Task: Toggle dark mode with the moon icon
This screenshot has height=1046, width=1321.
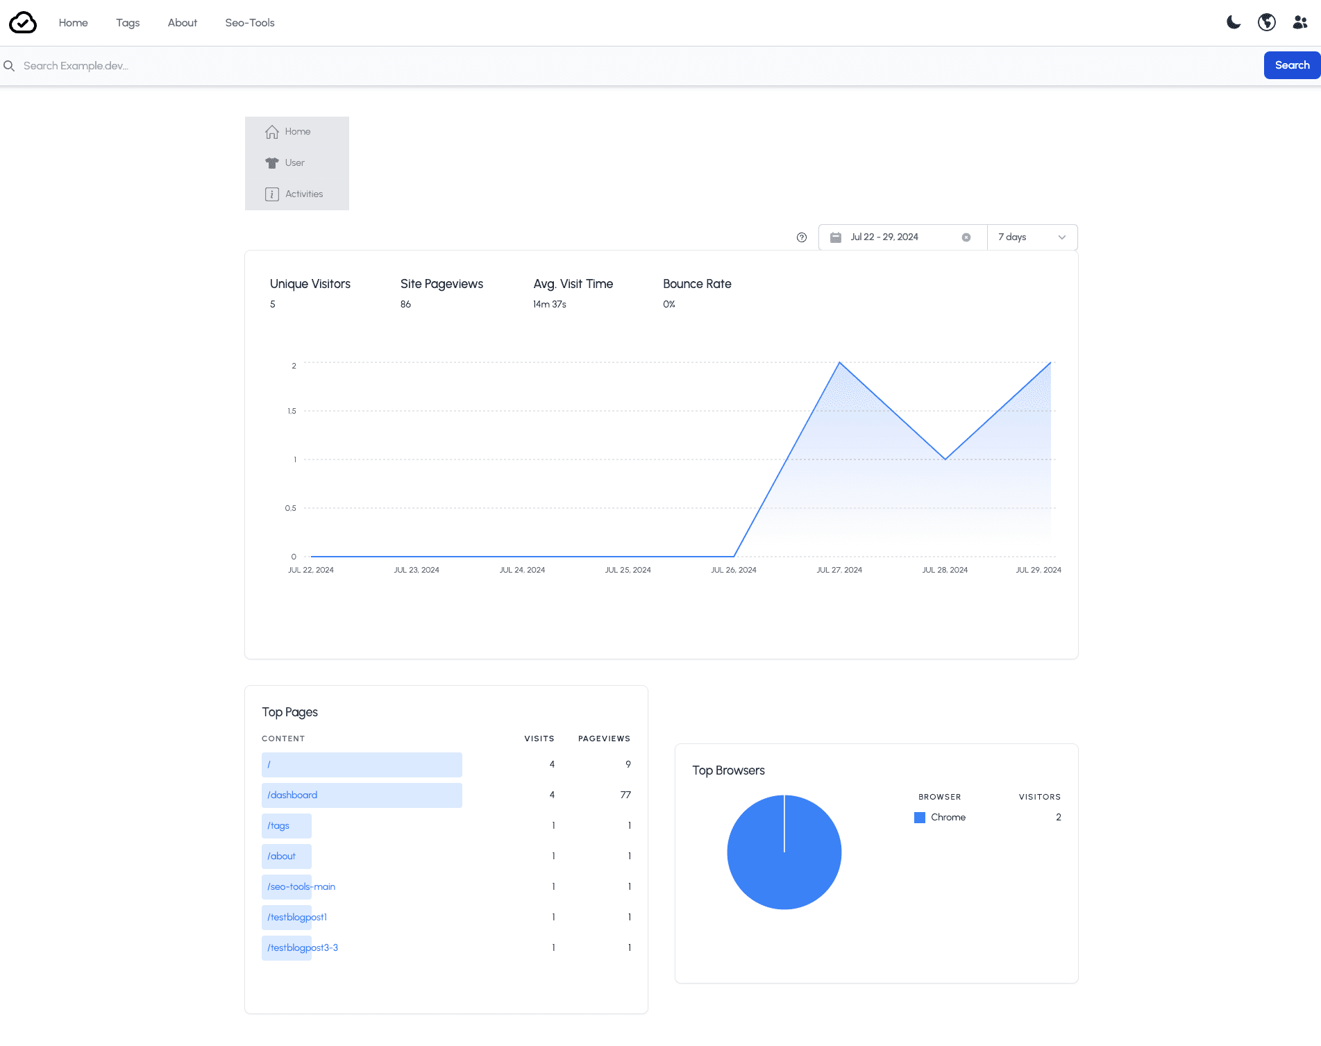Action: pos(1234,22)
